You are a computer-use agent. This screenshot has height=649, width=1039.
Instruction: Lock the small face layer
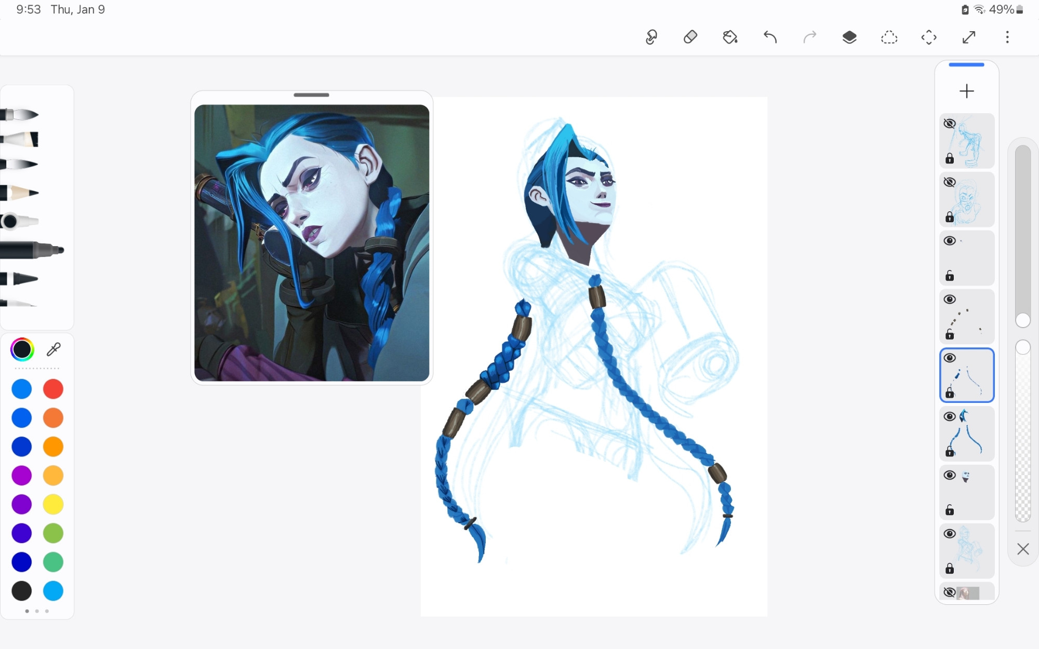(x=950, y=510)
